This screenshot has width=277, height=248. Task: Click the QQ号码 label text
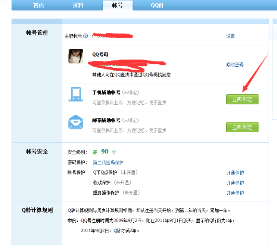point(100,54)
